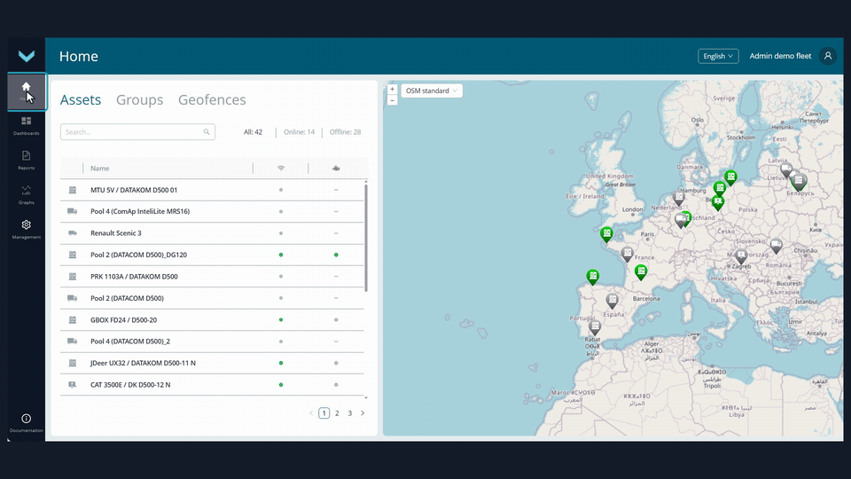Open Dashboards in the sidebar
Screen dimensions: 851x479
26,125
